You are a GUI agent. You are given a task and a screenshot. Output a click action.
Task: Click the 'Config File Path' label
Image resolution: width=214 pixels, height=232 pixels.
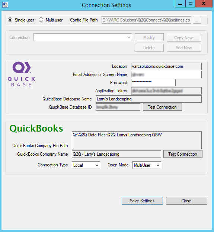coord(84,20)
